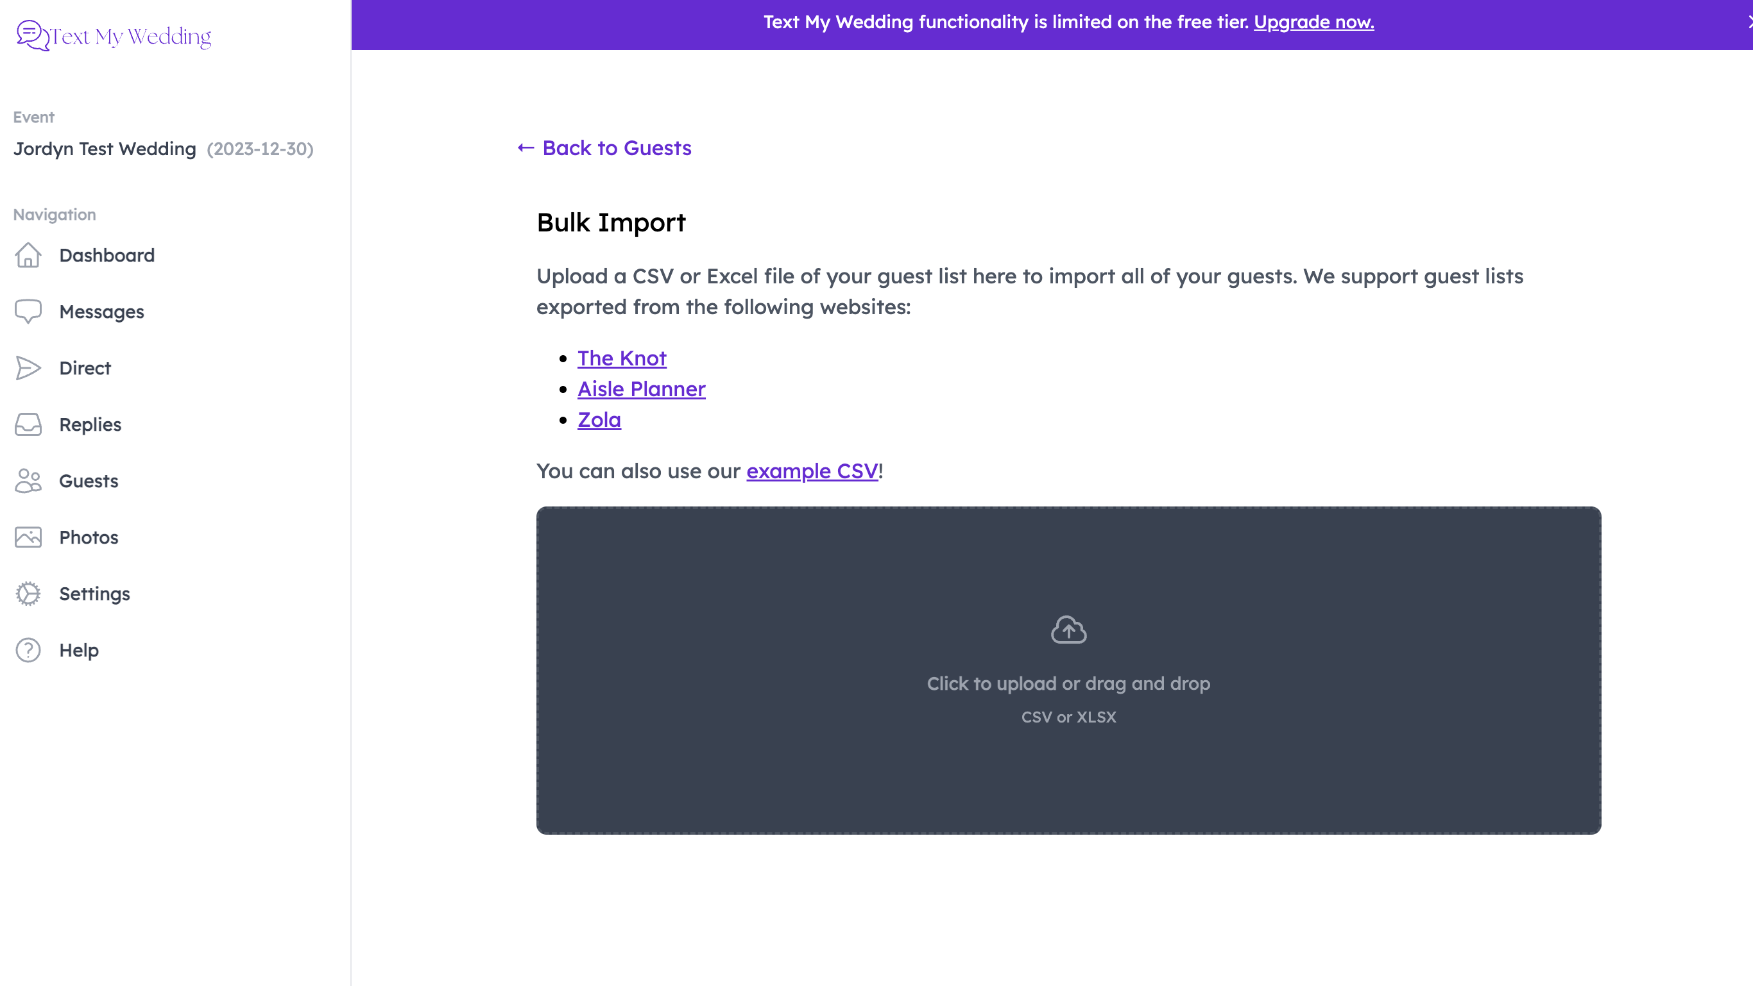Screen dimensions: 1753x986
Task: Click the upload drag and drop area
Action: [1068, 671]
